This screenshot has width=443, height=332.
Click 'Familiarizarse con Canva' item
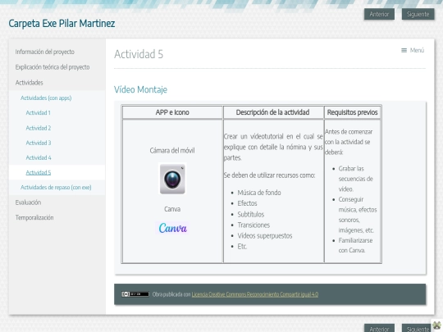click(355, 245)
